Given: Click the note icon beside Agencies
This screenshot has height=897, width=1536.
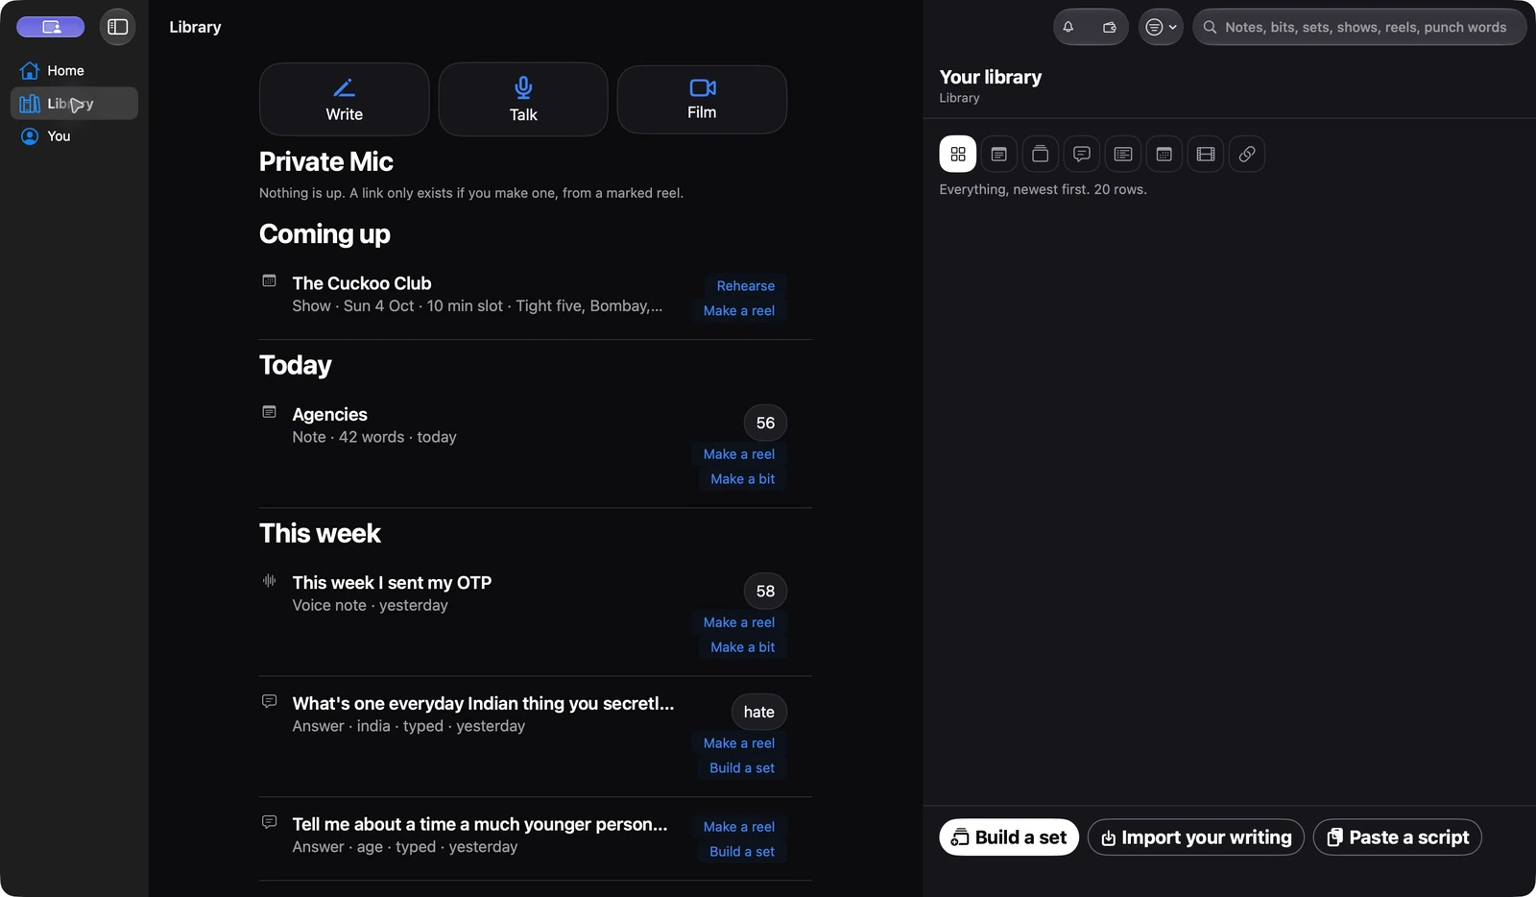Looking at the screenshot, I should coord(270,412).
